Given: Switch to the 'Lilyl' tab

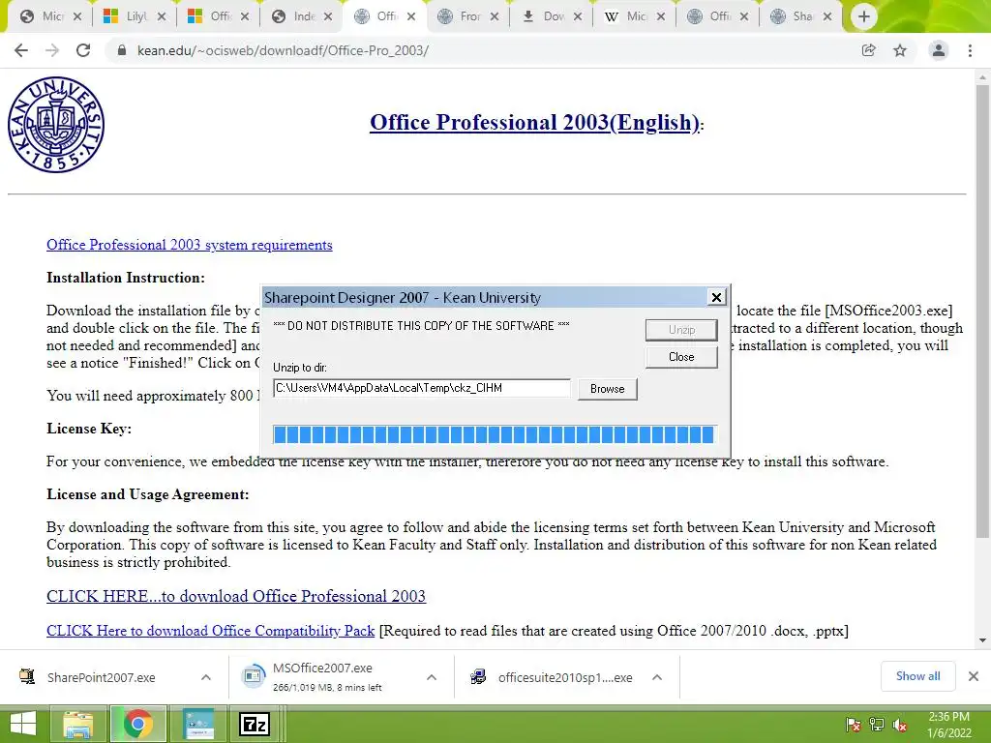Looking at the screenshot, I should pyautogui.click(x=133, y=16).
